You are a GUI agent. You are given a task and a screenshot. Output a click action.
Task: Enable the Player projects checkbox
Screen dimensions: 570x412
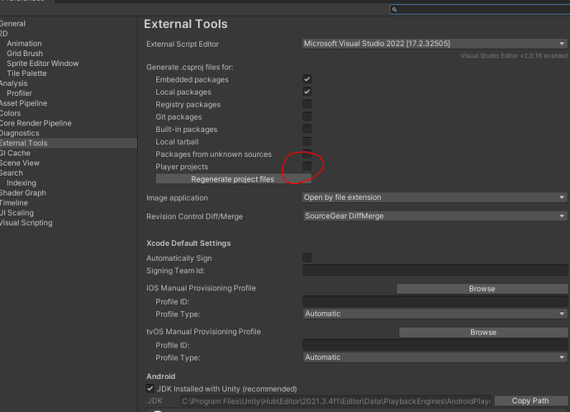point(307,167)
